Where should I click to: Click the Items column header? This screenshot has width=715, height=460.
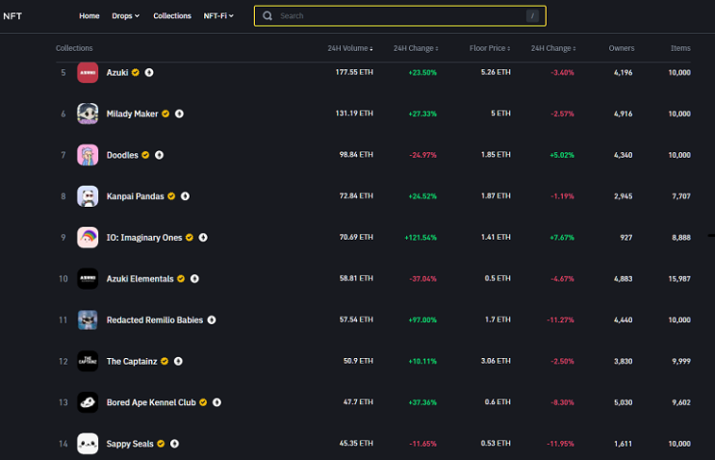(x=680, y=48)
